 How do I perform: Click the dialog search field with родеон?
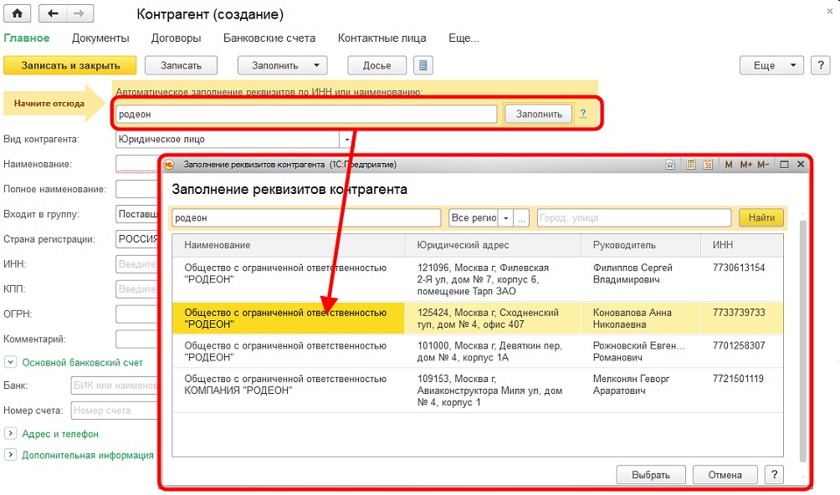pos(306,217)
